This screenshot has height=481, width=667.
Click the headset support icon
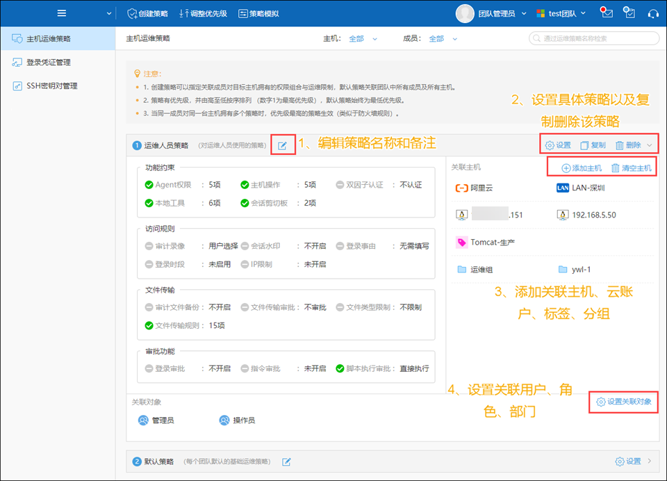(652, 13)
